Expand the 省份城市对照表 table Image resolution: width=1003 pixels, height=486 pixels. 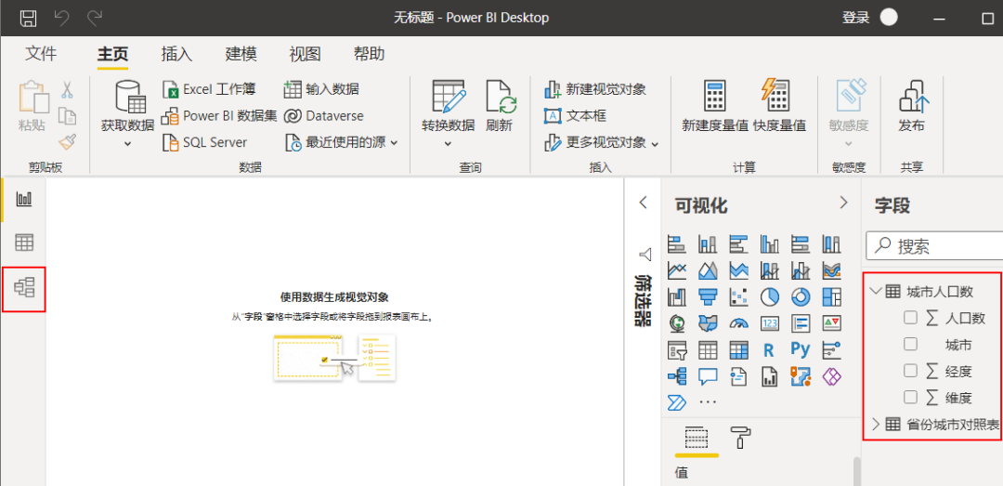(875, 424)
